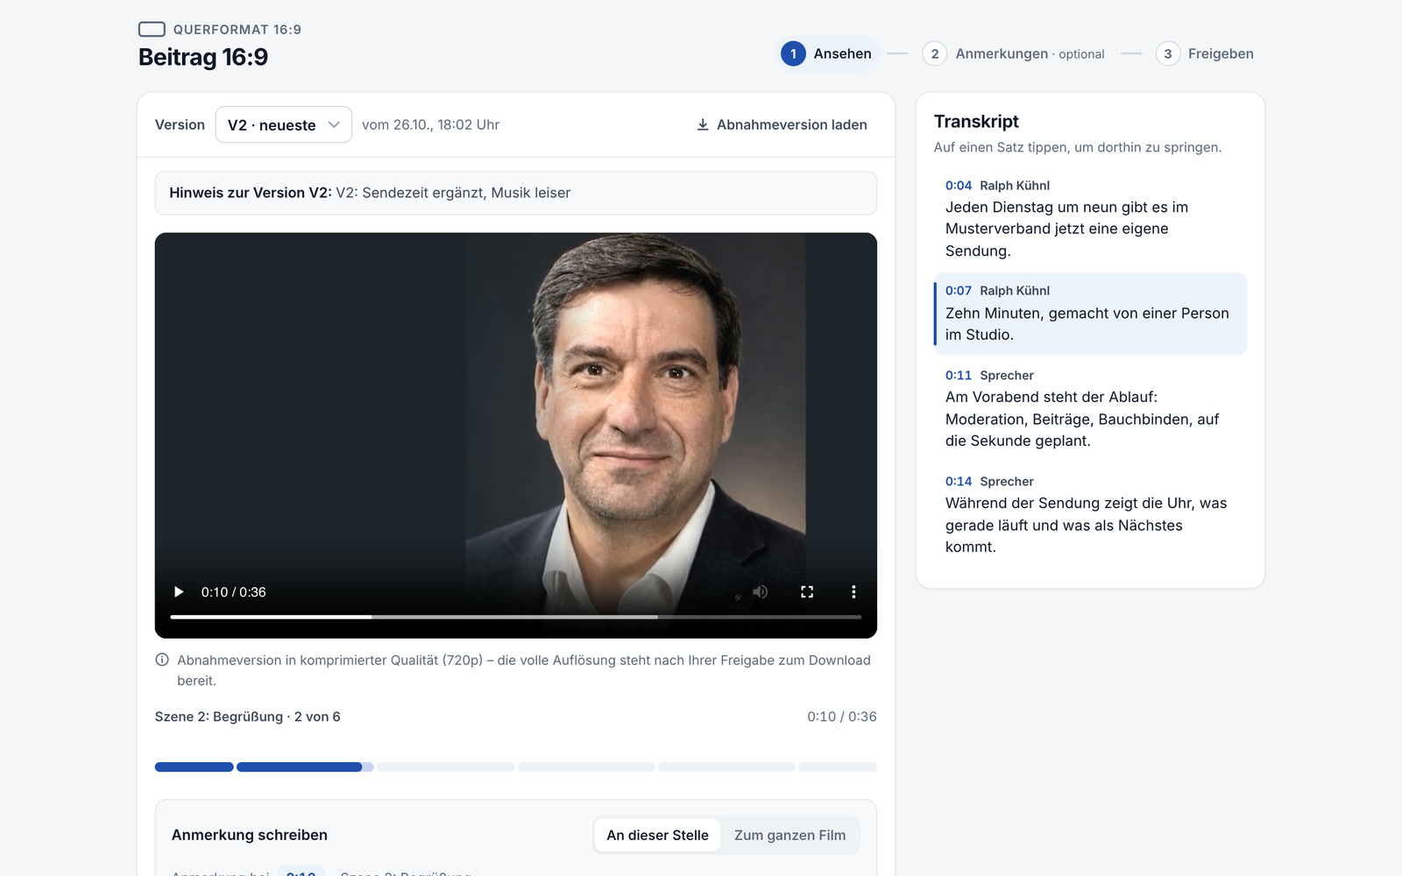1402x876 pixels.
Task: Jump to the third scene segment in the scene bar
Action: pyautogui.click(x=446, y=767)
